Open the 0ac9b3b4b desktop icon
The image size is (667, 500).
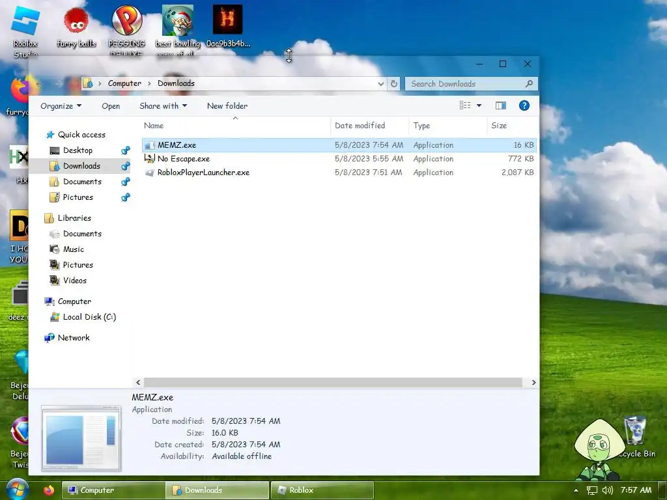[227, 26]
